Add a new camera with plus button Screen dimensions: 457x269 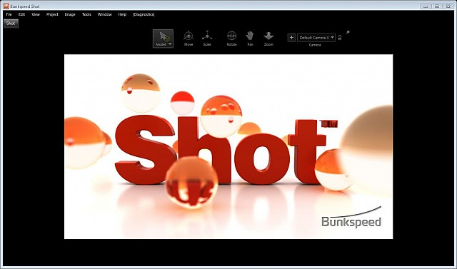coord(291,38)
